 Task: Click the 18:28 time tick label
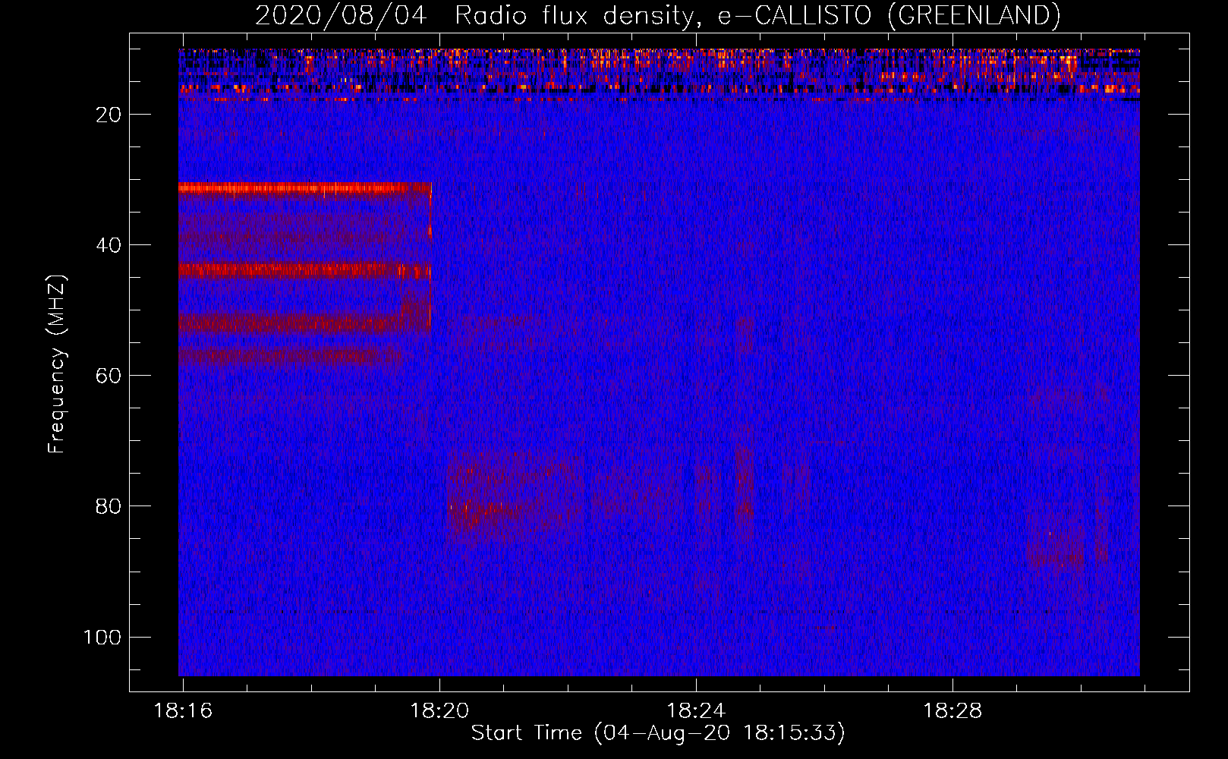[x=952, y=711]
